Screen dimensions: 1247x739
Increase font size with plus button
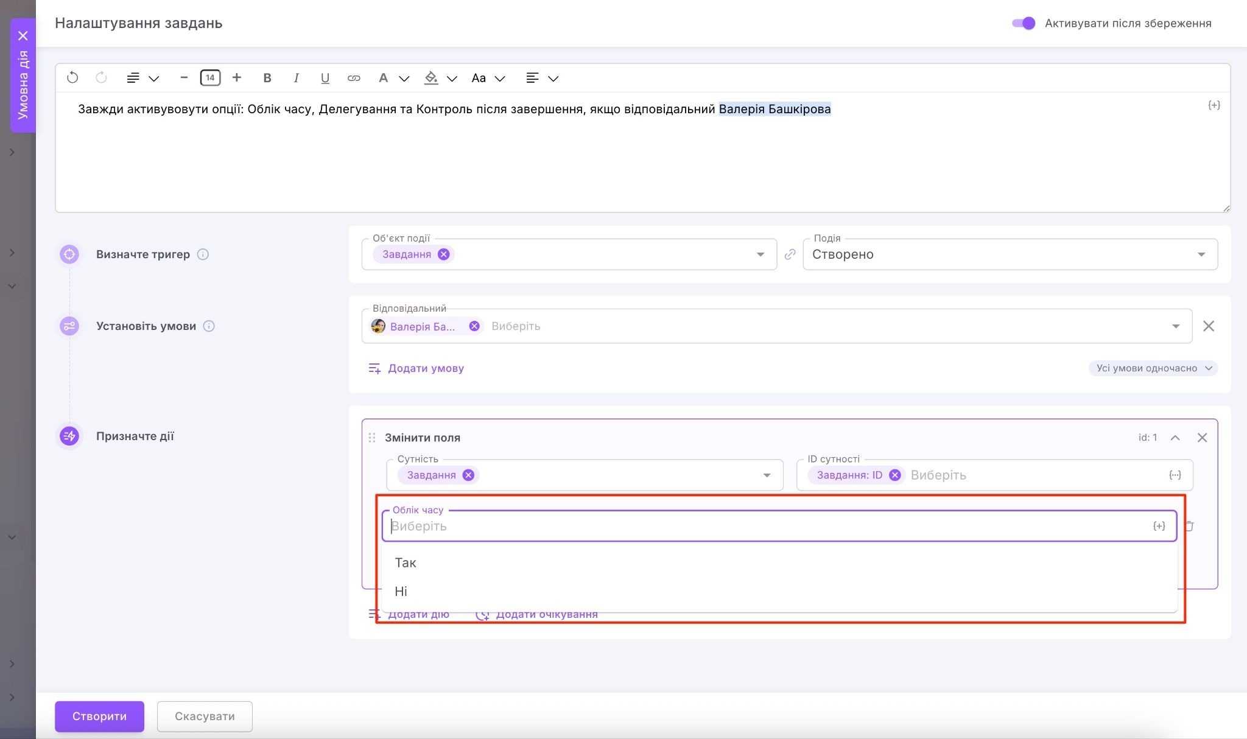pos(237,78)
